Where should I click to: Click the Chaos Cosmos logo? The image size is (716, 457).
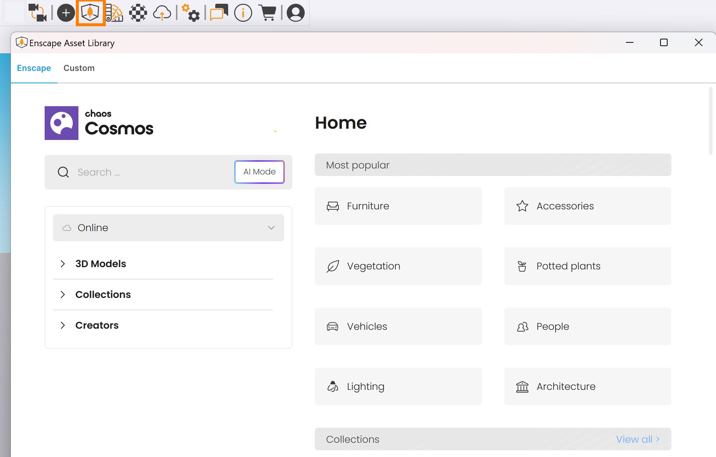point(99,123)
